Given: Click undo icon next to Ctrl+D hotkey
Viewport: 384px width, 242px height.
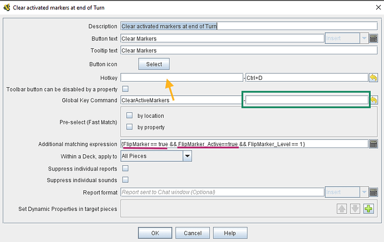Looking at the screenshot, I should [373, 77].
